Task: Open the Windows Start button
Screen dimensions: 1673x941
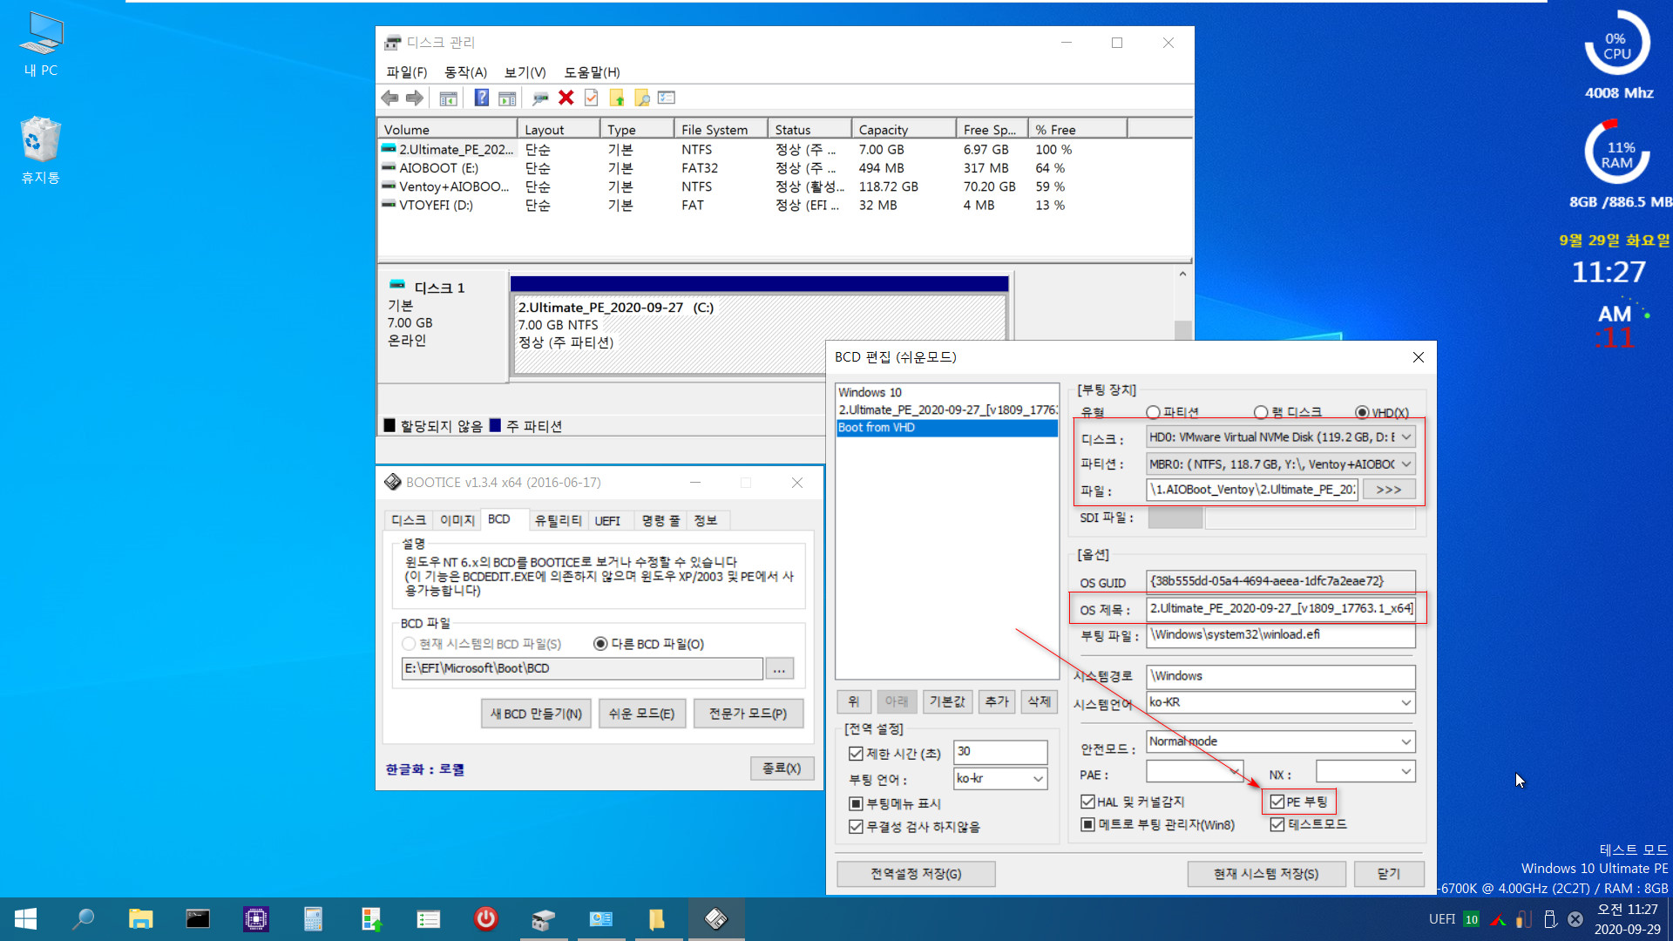Action: [x=25, y=918]
